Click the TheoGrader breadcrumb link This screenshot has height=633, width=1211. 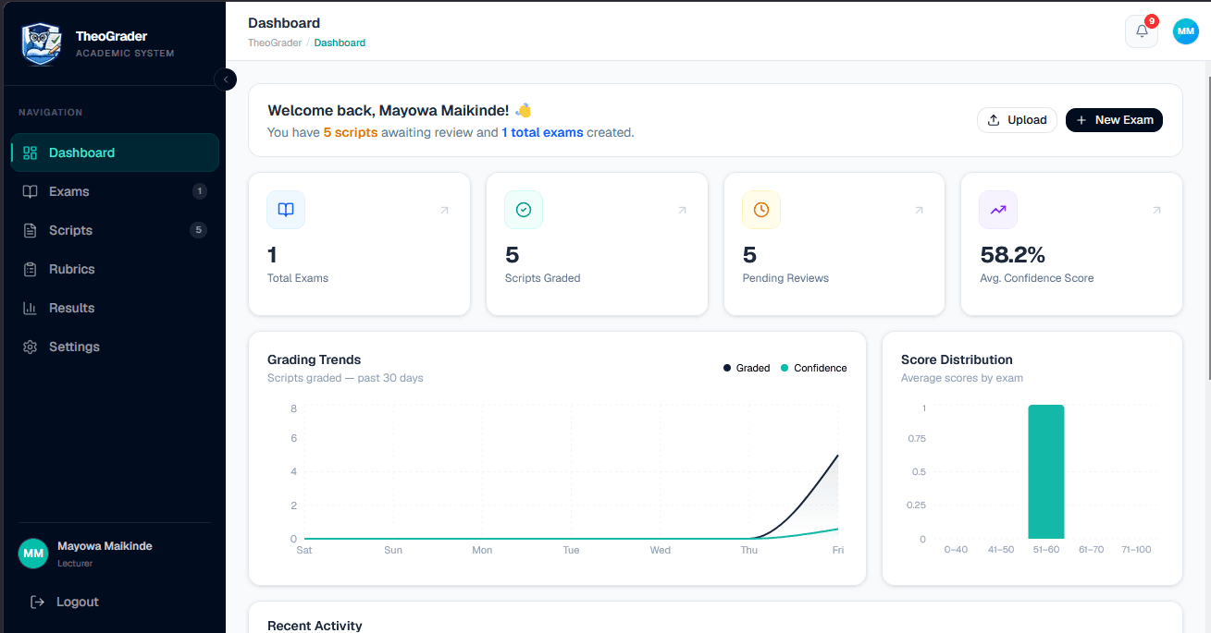(x=275, y=43)
